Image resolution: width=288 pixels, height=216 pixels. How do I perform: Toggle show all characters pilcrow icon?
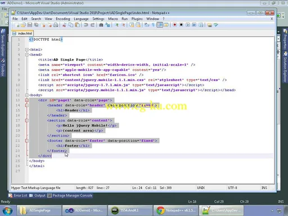click(153, 25)
